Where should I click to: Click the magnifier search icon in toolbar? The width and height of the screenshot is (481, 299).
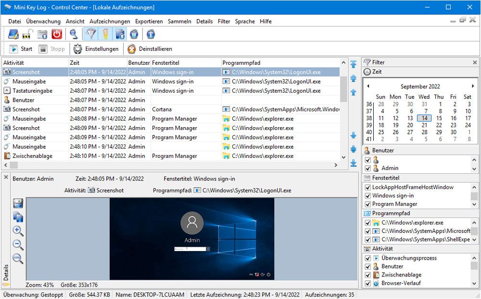tap(74, 34)
